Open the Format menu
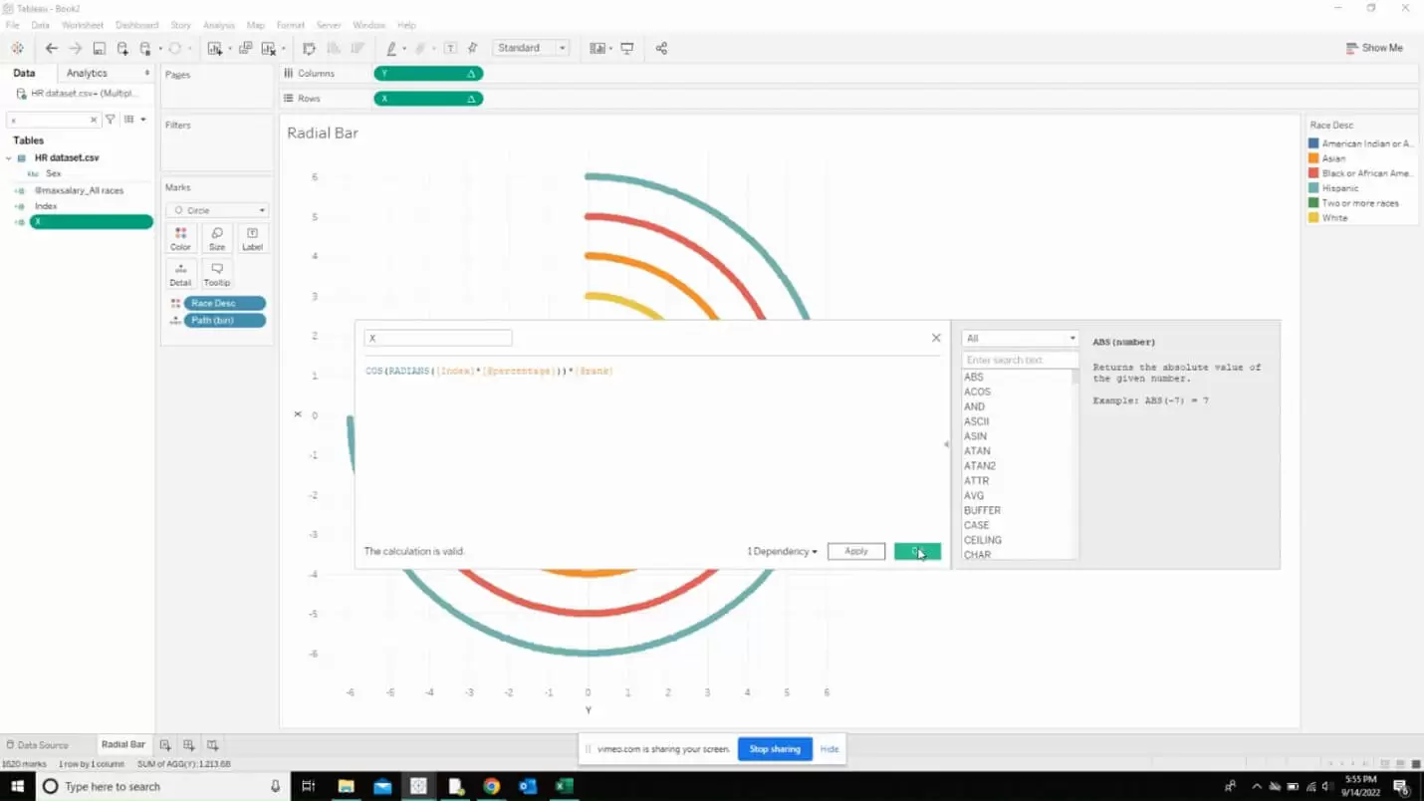Viewport: 1424px width, 801px height. coord(291,25)
